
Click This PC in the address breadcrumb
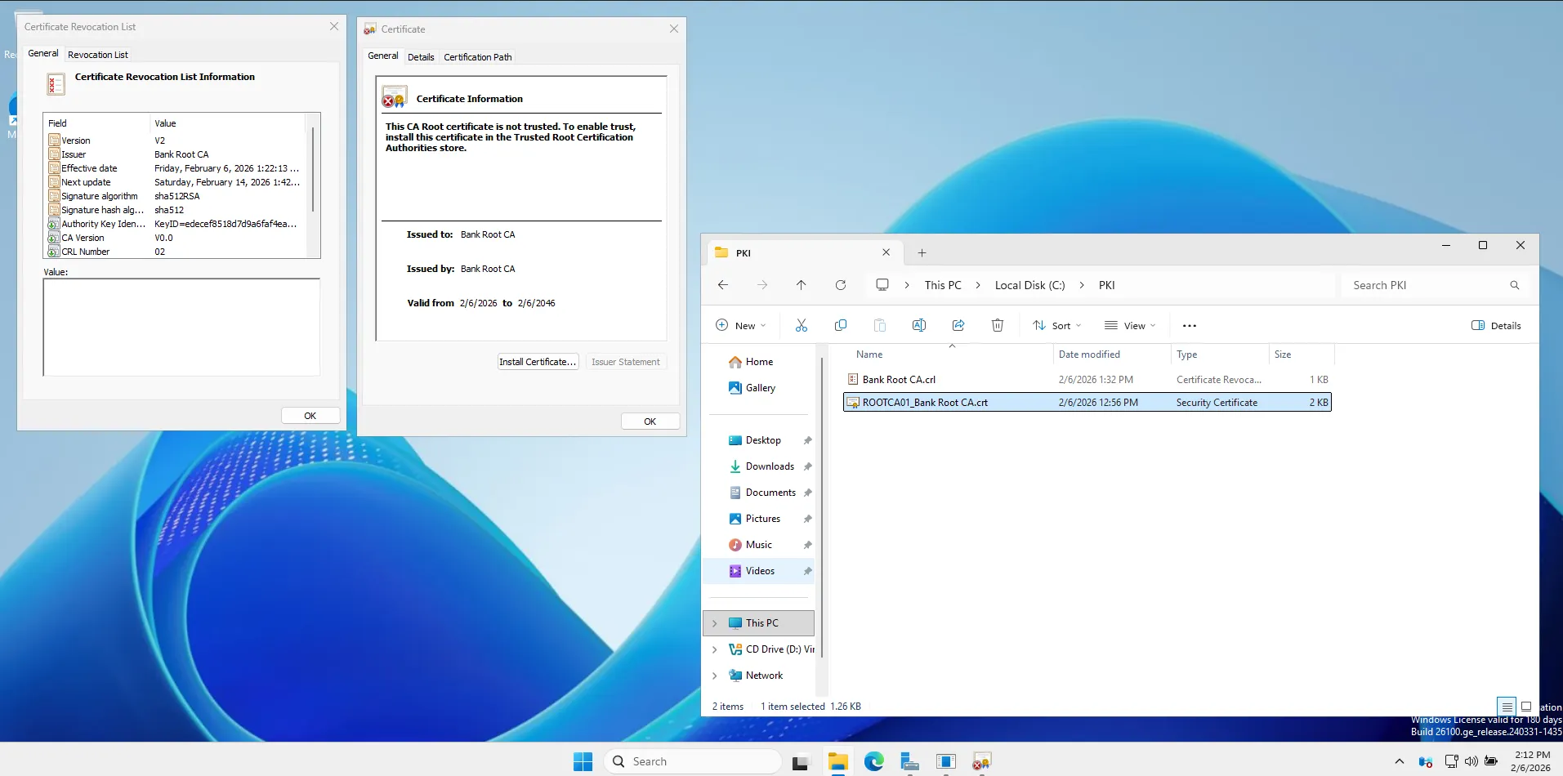pyautogui.click(x=943, y=285)
